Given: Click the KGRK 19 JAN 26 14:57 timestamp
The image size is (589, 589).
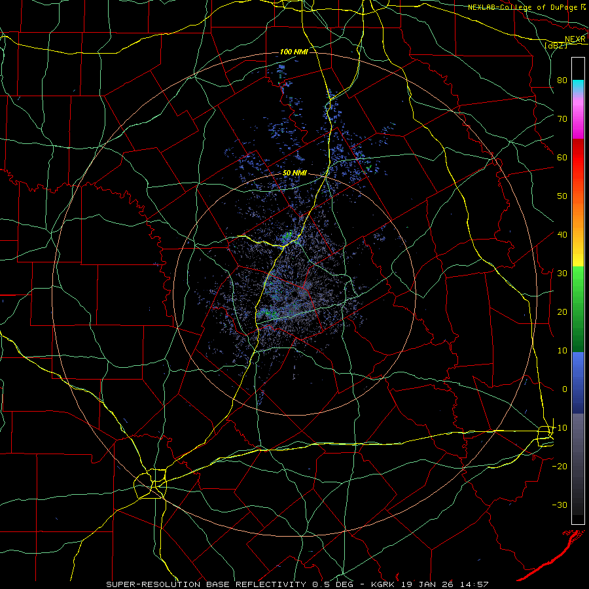Looking at the screenshot, I should pos(430,584).
